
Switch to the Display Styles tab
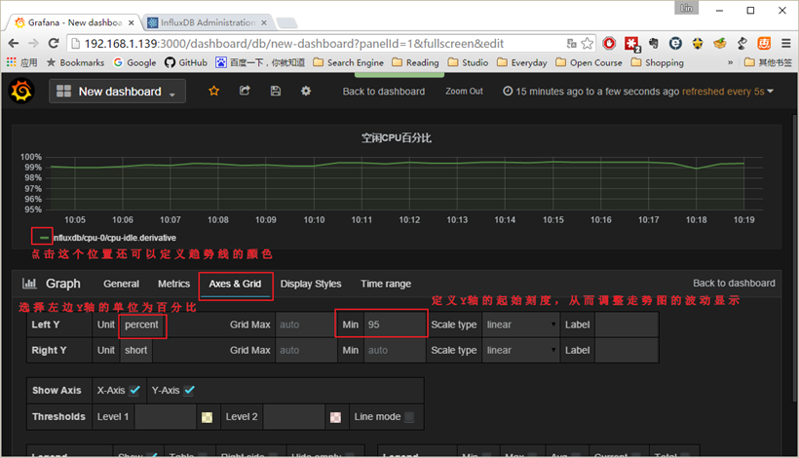coord(311,284)
